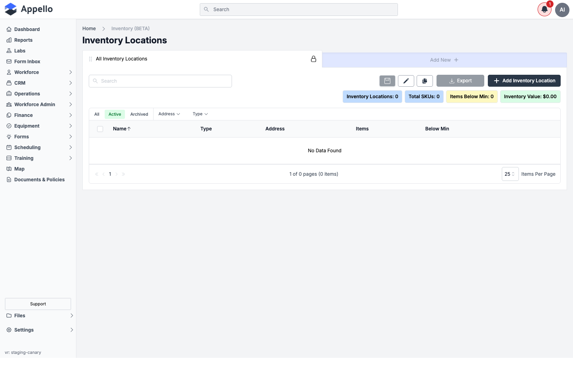This screenshot has height=365, width=573.
Task: Click the Home breadcrumb link
Action: tap(89, 29)
